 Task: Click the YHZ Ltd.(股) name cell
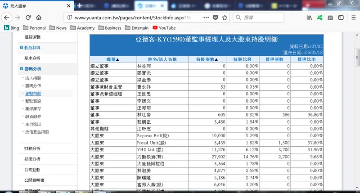click(x=162, y=150)
